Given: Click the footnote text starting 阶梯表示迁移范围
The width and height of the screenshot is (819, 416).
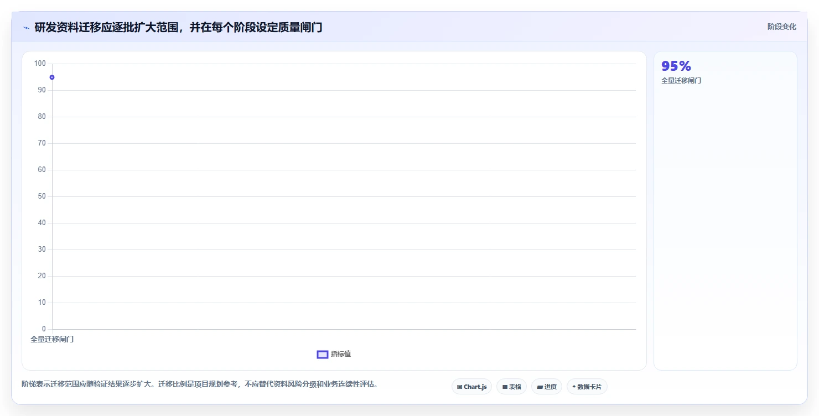Looking at the screenshot, I should click(199, 384).
